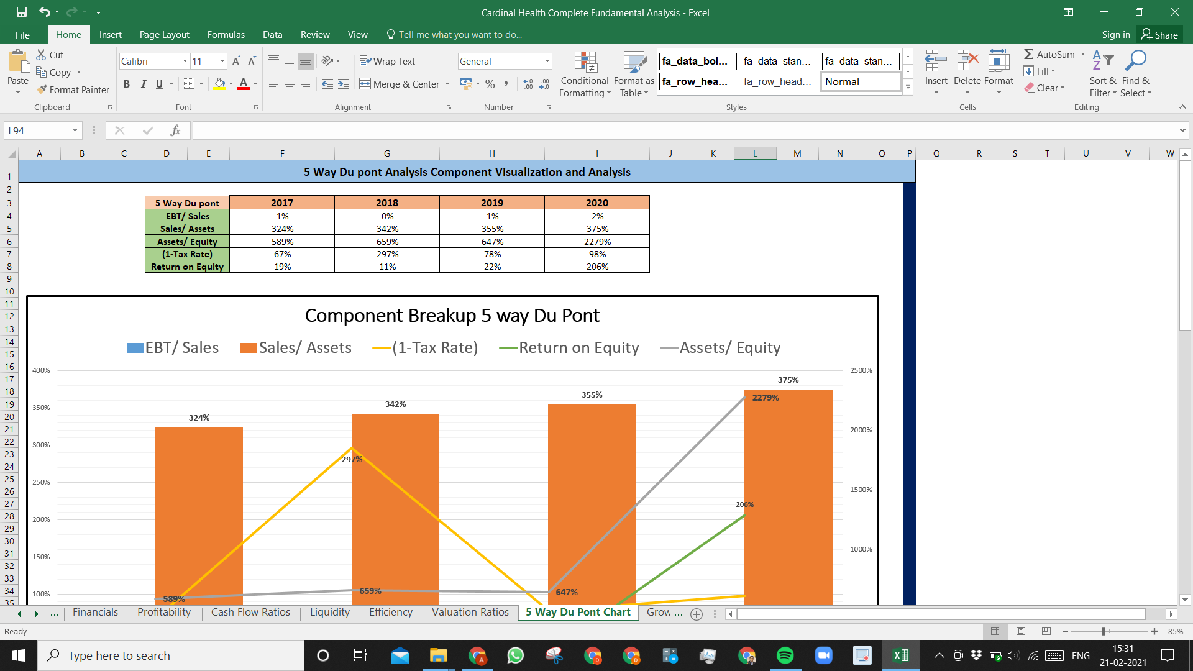
Task: Open the Formulas ribbon tab
Action: tap(226, 35)
